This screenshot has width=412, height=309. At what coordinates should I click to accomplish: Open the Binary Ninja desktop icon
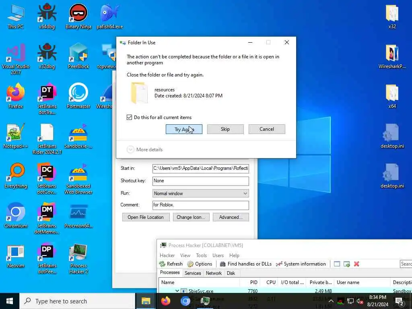78,16
